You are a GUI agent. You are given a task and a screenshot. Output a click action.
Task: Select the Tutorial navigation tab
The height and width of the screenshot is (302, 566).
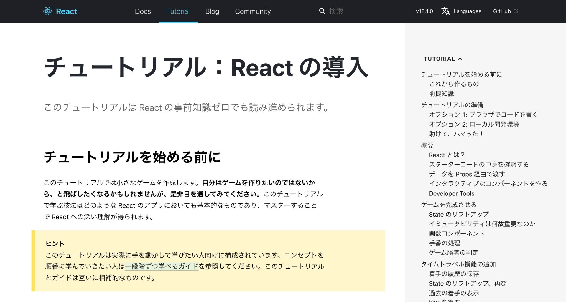point(178,11)
